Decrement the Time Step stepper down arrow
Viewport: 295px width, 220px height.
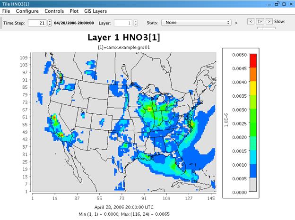(x=50, y=25)
